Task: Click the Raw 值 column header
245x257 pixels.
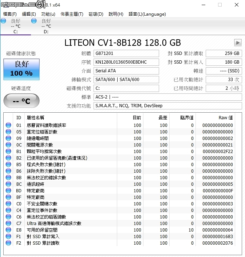Action: click(215, 118)
